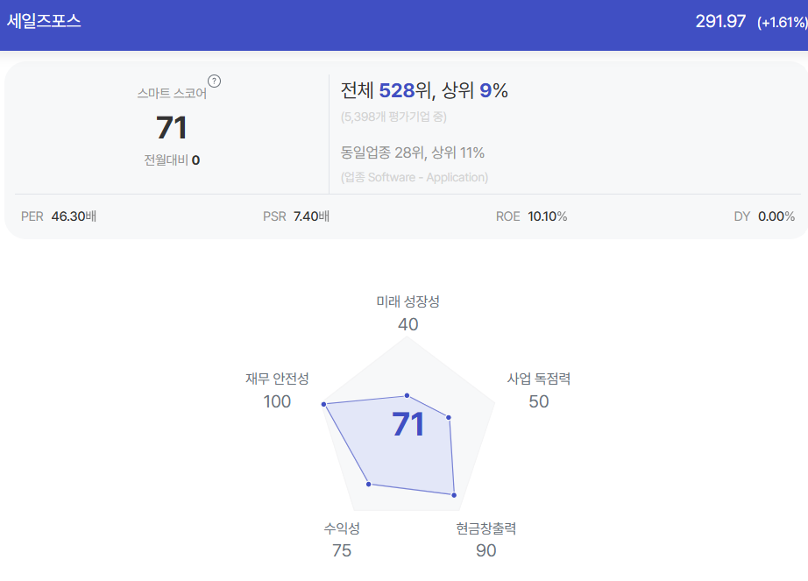Click the 사업 독점력 label on radar chart
This screenshot has height=581, width=808.
point(538,379)
